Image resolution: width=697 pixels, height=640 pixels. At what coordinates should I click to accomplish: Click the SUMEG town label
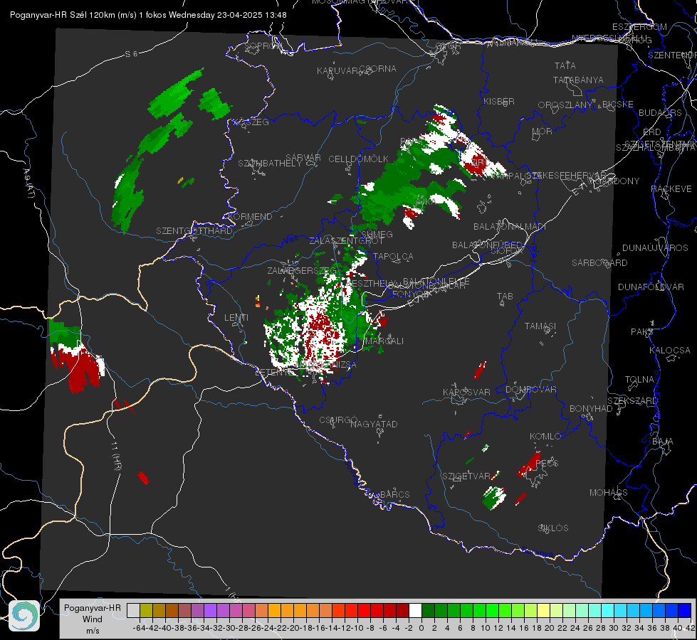(377, 235)
